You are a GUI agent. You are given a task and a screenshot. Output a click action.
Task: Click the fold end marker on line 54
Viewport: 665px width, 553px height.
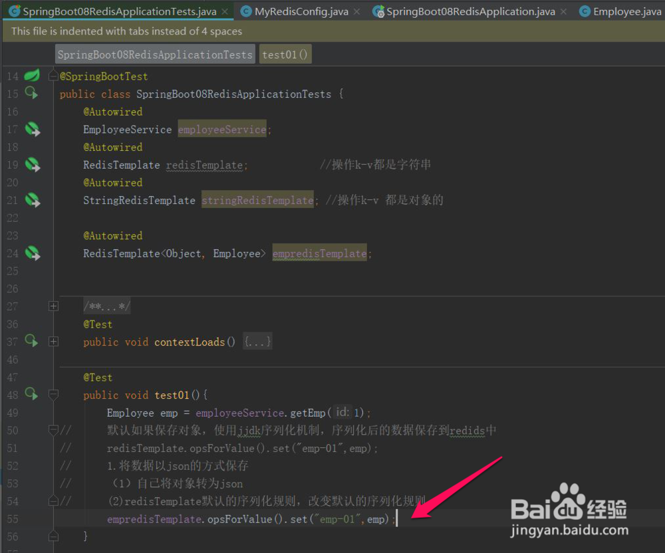pyautogui.click(x=53, y=501)
